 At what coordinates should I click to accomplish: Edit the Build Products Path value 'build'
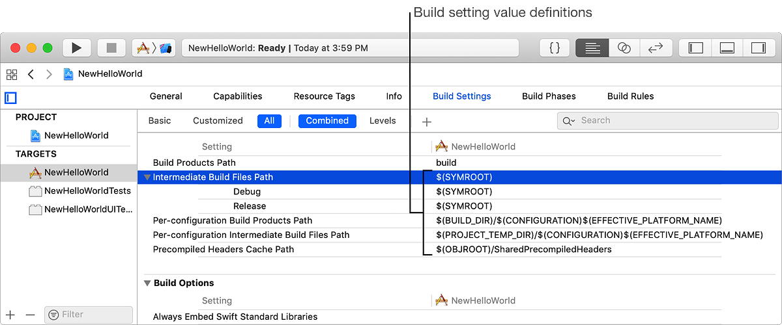(446, 162)
